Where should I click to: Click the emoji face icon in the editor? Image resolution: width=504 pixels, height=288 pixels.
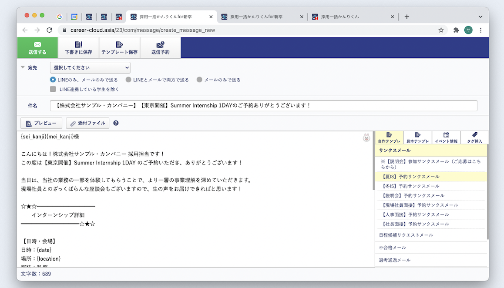pyautogui.click(x=366, y=137)
